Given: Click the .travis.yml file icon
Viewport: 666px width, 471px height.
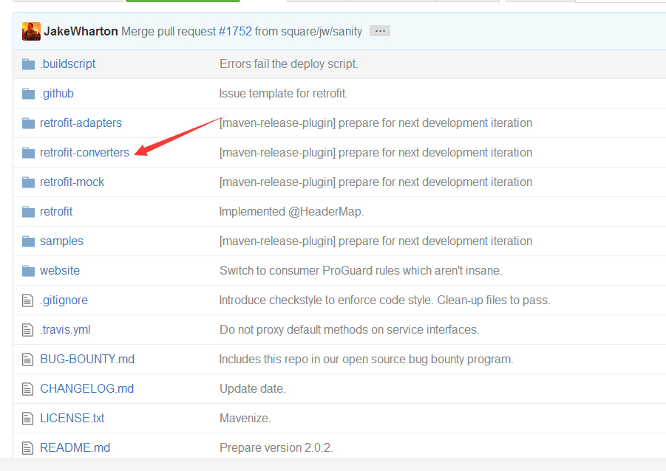Looking at the screenshot, I should click(x=27, y=330).
